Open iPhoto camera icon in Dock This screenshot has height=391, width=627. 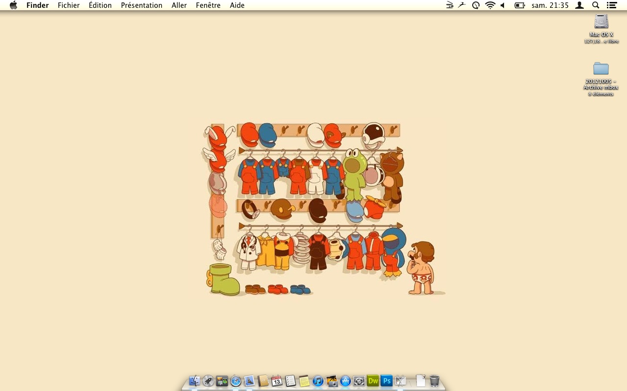click(x=332, y=381)
